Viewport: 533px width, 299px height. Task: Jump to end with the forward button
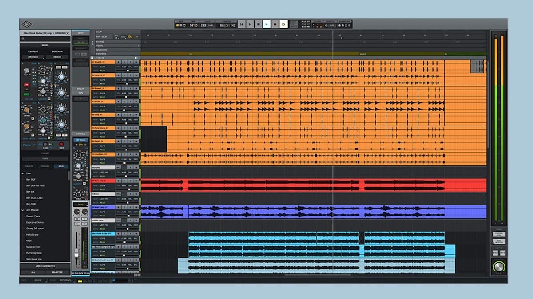coord(250,24)
